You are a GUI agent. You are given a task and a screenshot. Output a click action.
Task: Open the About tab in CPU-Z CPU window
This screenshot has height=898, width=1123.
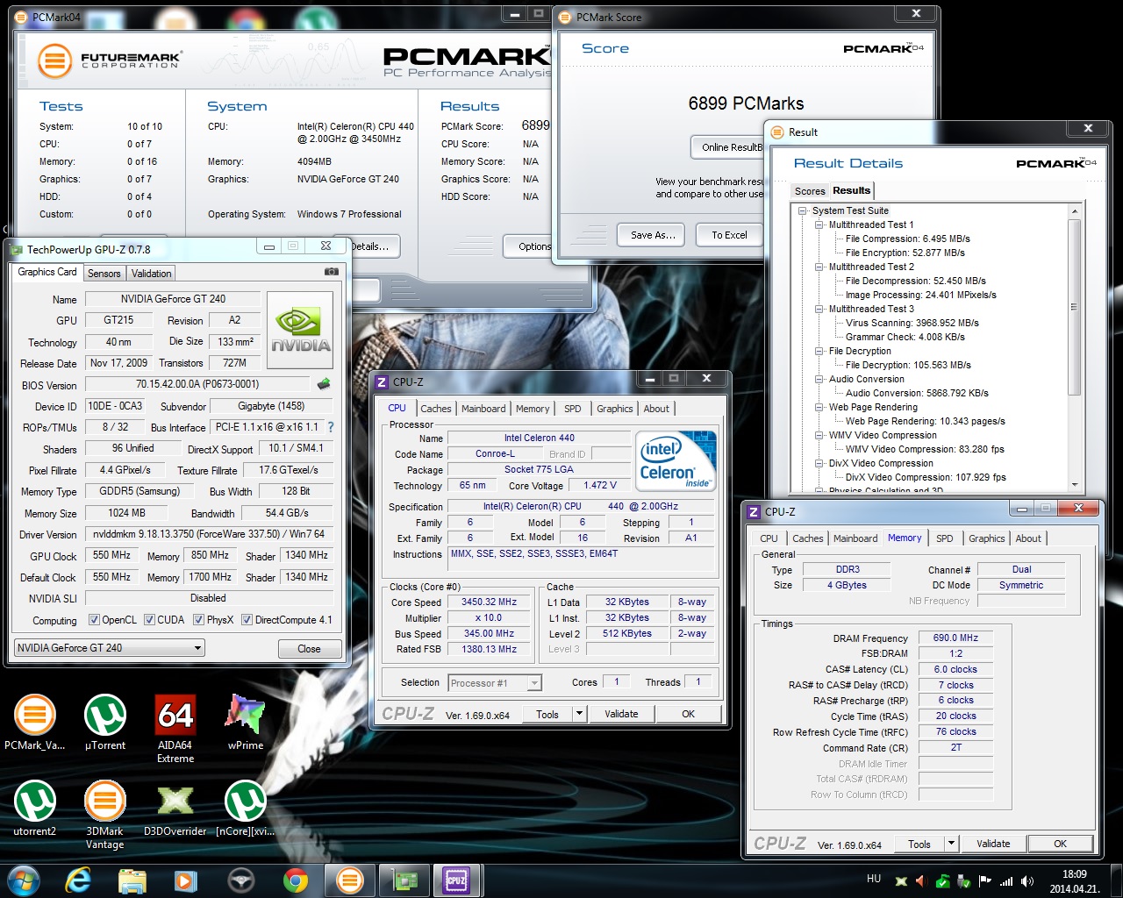click(x=656, y=409)
